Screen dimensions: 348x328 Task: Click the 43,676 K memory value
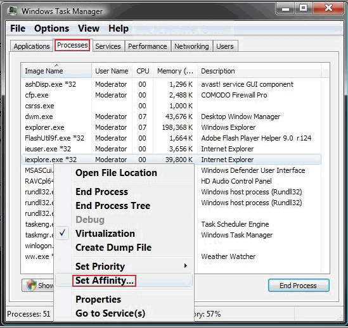point(179,117)
